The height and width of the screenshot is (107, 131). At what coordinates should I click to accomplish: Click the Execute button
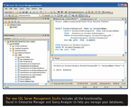pos(46,16)
